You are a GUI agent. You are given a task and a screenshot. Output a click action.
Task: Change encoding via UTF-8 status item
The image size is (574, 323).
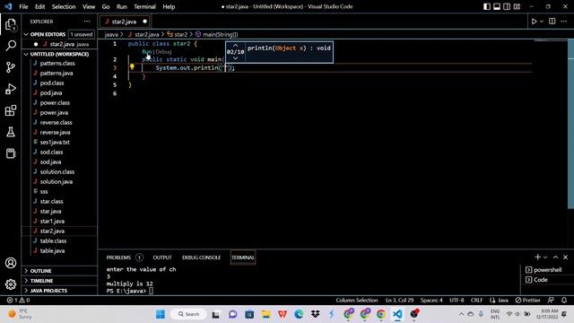click(x=457, y=301)
